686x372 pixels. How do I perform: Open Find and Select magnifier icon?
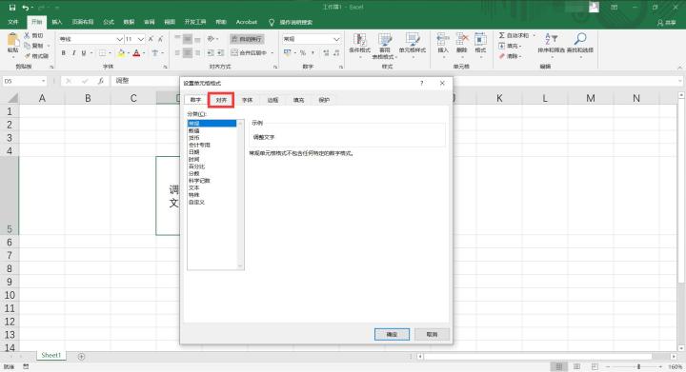click(x=579, y=39)
